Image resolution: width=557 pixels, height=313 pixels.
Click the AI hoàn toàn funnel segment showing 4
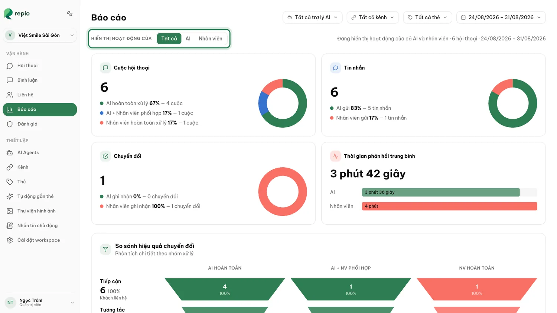point(225,289)
